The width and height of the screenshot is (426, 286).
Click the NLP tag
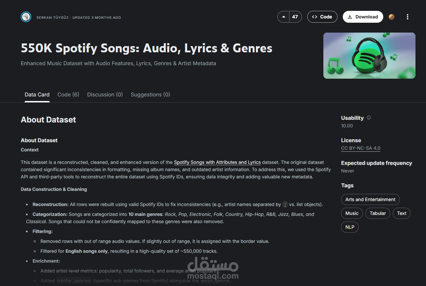pos(350,227)
